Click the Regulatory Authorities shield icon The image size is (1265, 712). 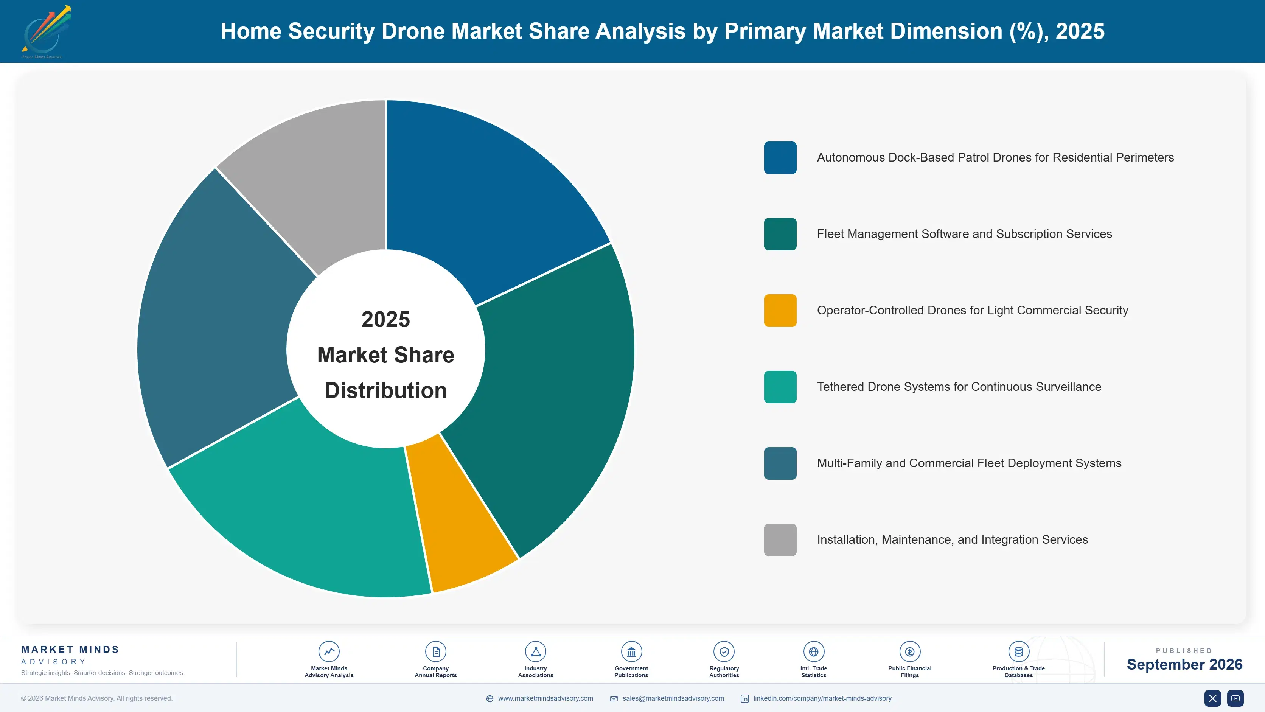click(724, 651)
